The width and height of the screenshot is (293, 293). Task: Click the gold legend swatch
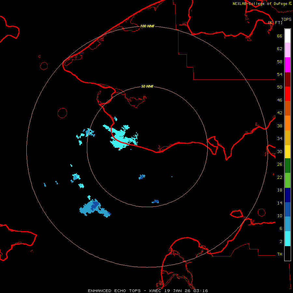[287, 138]
